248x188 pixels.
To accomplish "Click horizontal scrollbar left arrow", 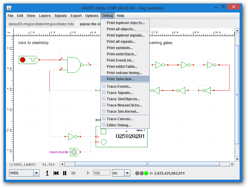I will 62,164.
